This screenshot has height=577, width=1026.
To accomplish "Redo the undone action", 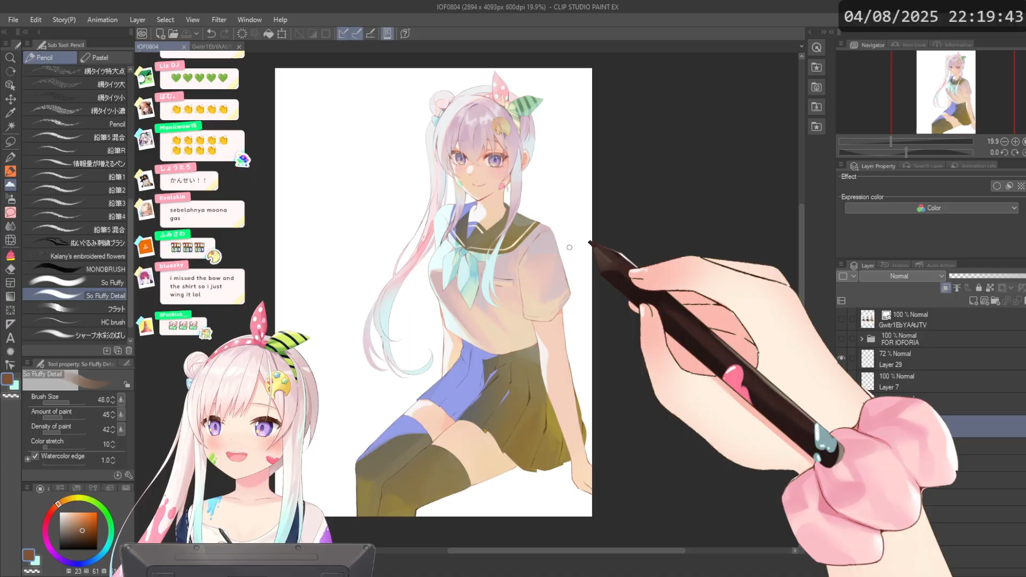I will click(x=225, y=34).
